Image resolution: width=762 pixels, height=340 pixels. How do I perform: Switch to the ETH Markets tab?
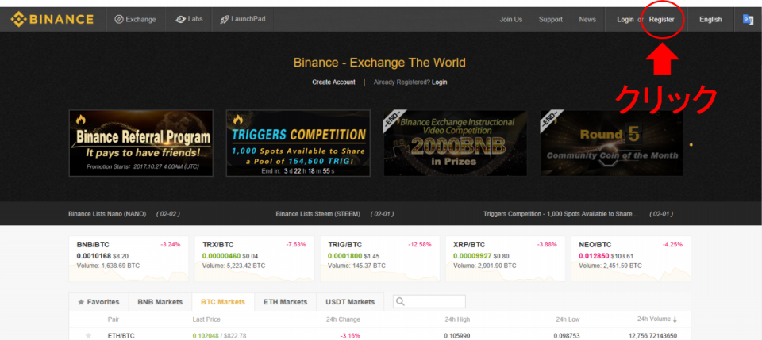285,302
